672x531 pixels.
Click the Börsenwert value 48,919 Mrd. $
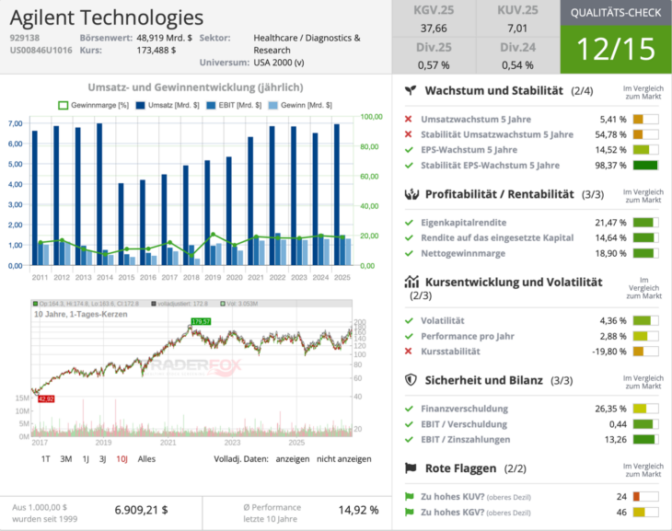[x=164, y=38]
